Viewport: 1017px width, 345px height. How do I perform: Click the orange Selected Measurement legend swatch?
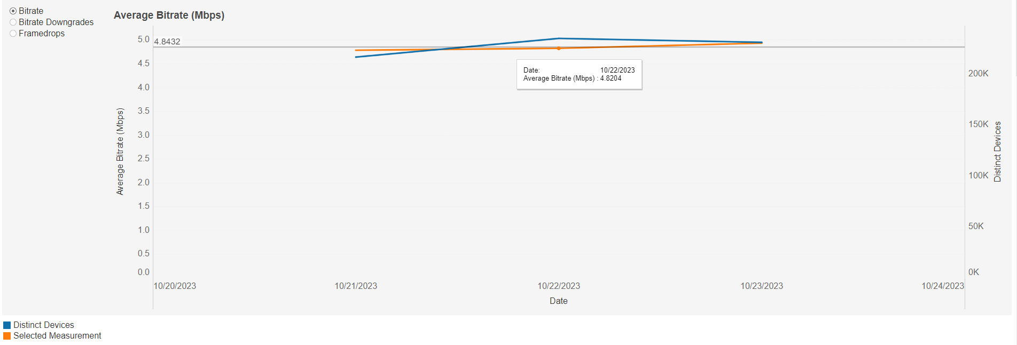click(x=7, y=336)
